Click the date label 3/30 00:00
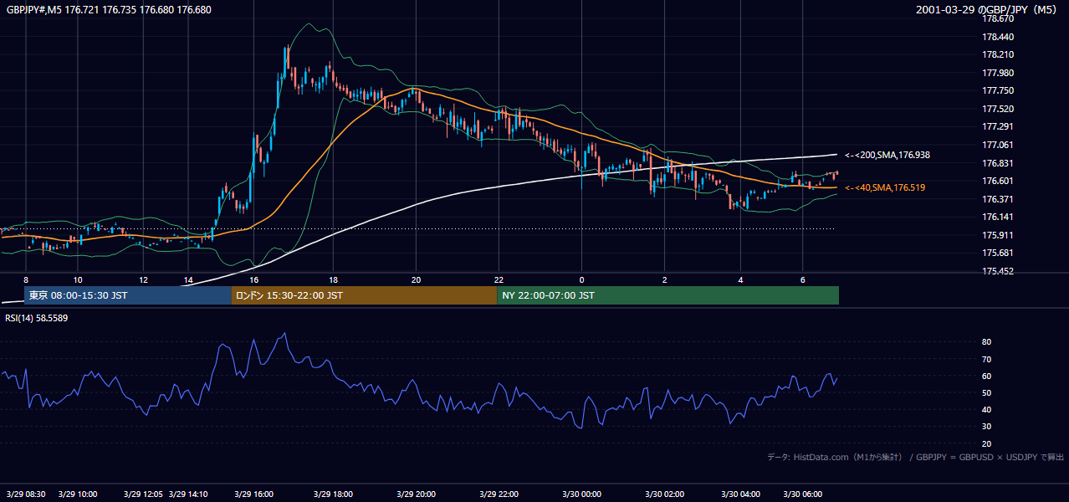This screenshot has height=502, width=1069. [x=581, y=494]
